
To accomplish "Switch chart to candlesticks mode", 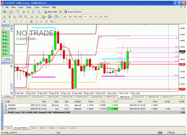I will tap(10, 17).
